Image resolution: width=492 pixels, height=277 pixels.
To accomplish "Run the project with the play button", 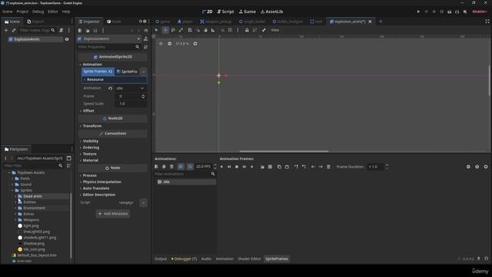I will coord(418,12).
